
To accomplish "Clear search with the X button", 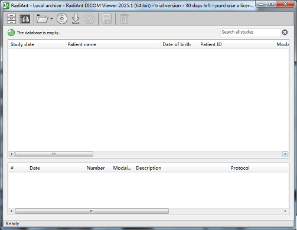I will click(x=285, y=33).
